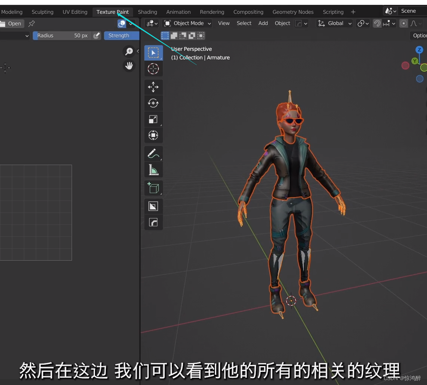Screen dimensions: 427x385
Task: Switch to the UV Editing workspace tab
Action: 75,12
